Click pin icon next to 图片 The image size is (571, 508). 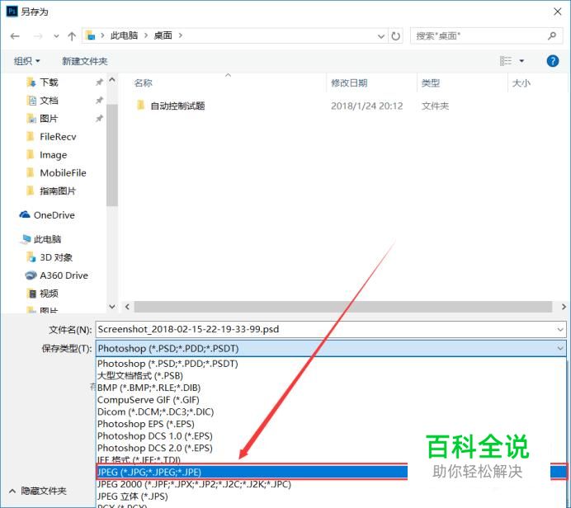[99, 119]
